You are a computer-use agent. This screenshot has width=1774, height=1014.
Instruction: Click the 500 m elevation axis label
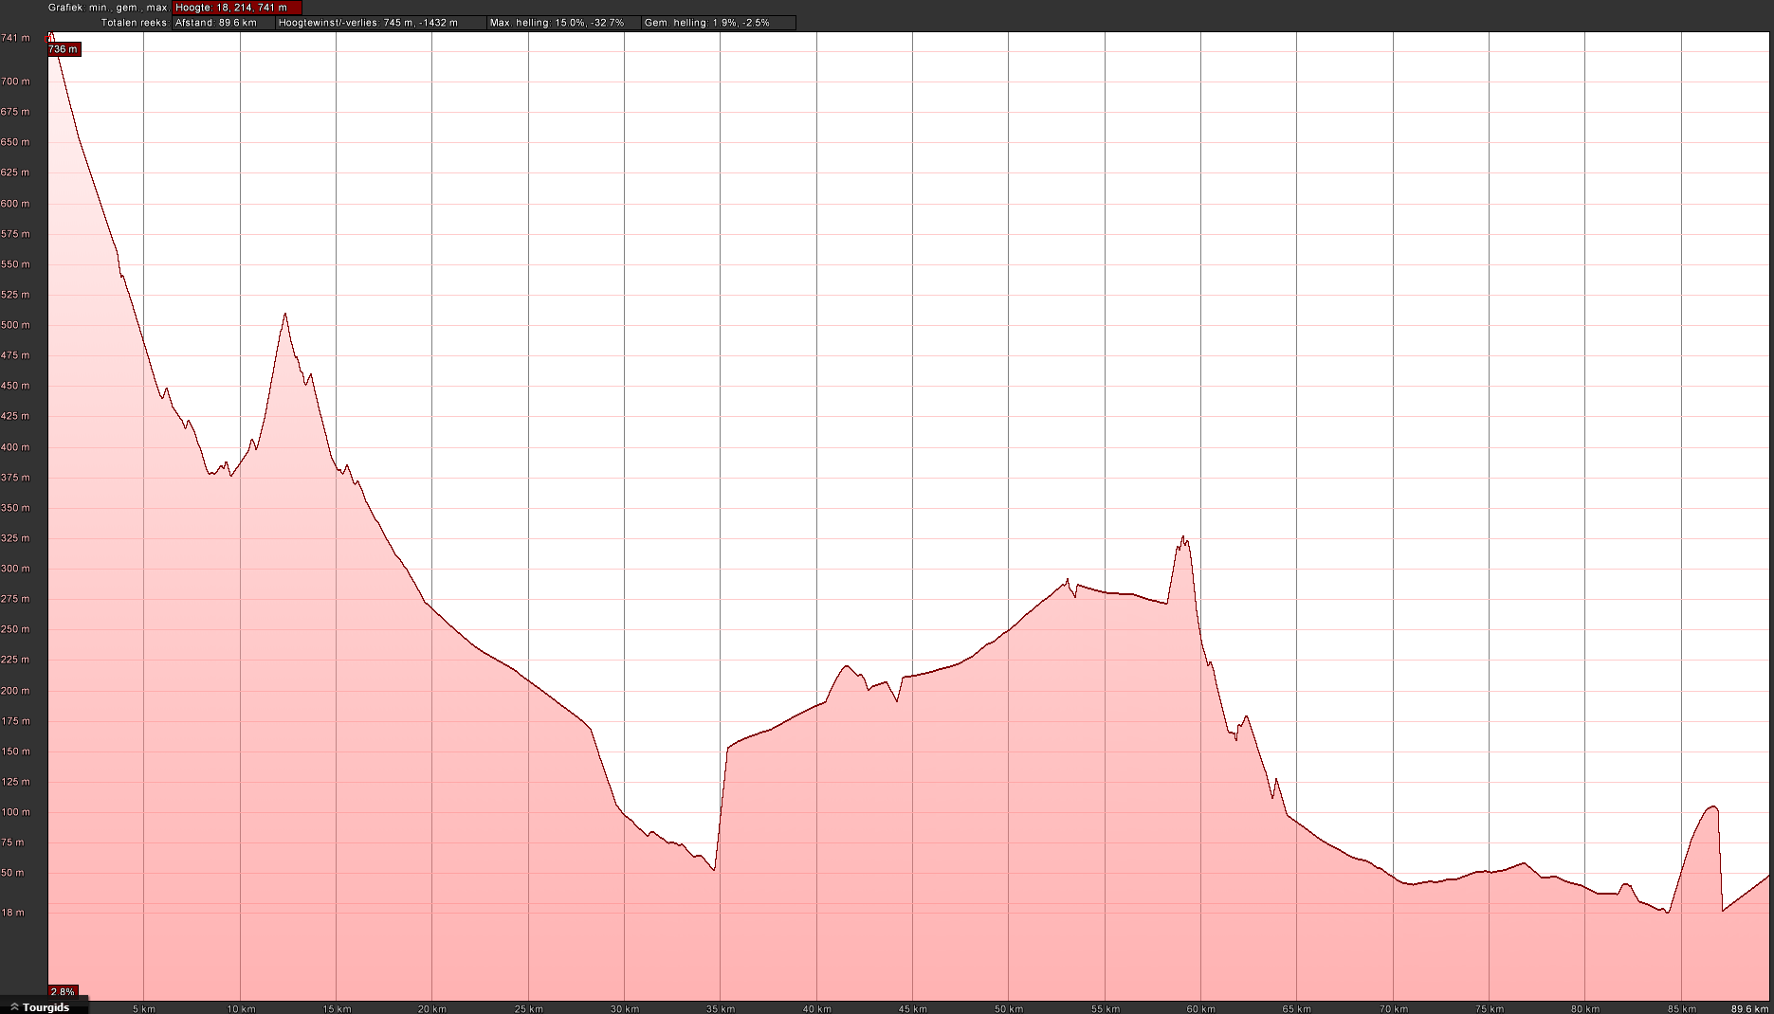[x=15, y=325]
